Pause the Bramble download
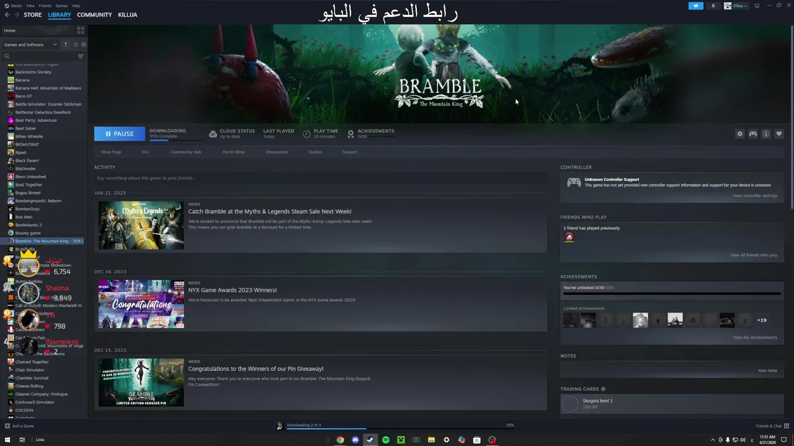794x446 pixels. tap(120, 134)
